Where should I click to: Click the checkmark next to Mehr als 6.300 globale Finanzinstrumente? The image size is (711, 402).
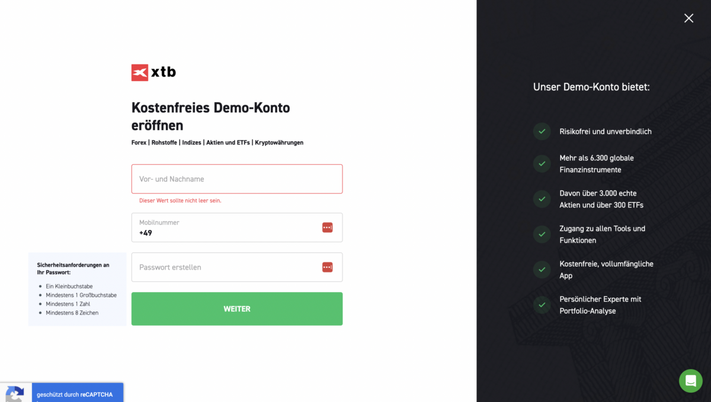tap(542, 164)
